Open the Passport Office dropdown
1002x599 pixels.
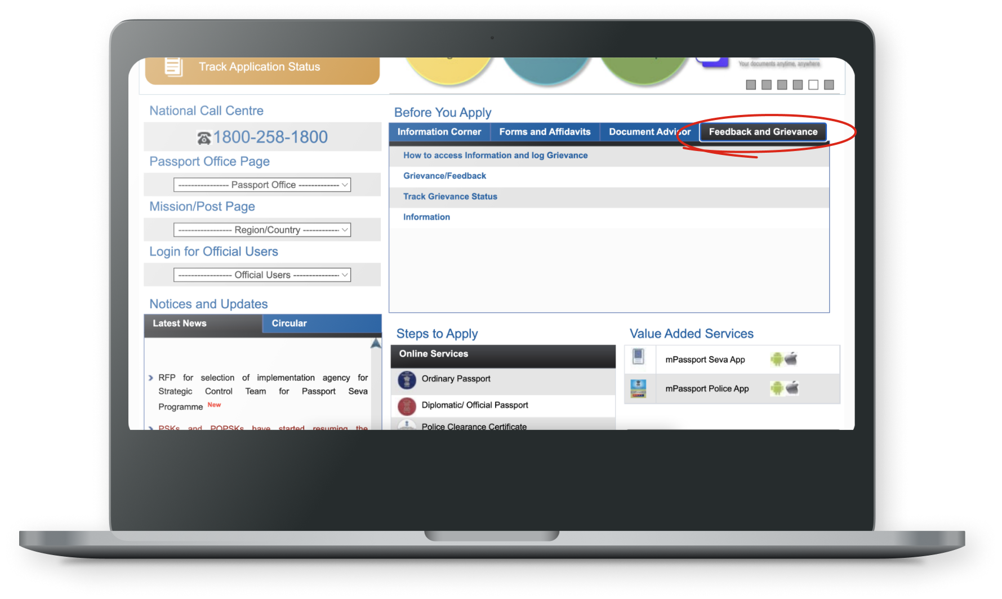[x=262, y=185]
